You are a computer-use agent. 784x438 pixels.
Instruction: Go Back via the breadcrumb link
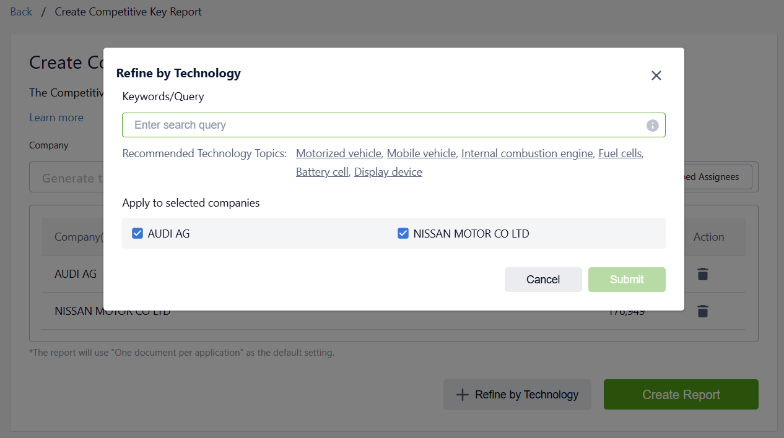[x=21, y=12]
